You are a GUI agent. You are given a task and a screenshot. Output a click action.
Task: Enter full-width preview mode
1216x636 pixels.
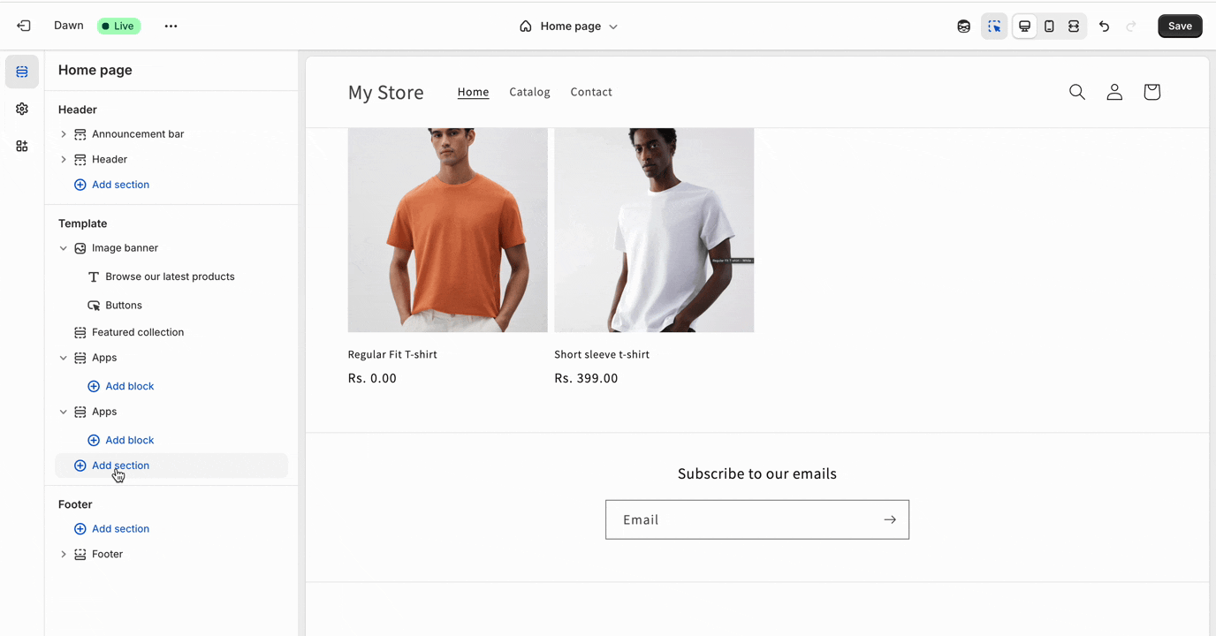point(1073,26)
